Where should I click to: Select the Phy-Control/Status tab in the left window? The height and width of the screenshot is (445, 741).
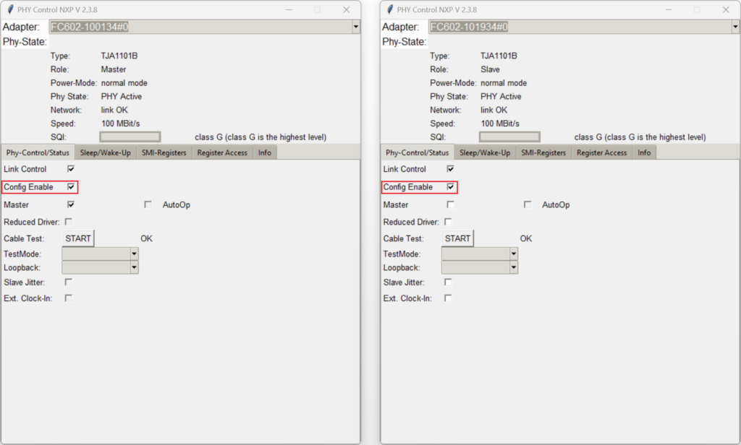(x=38, y=152)
